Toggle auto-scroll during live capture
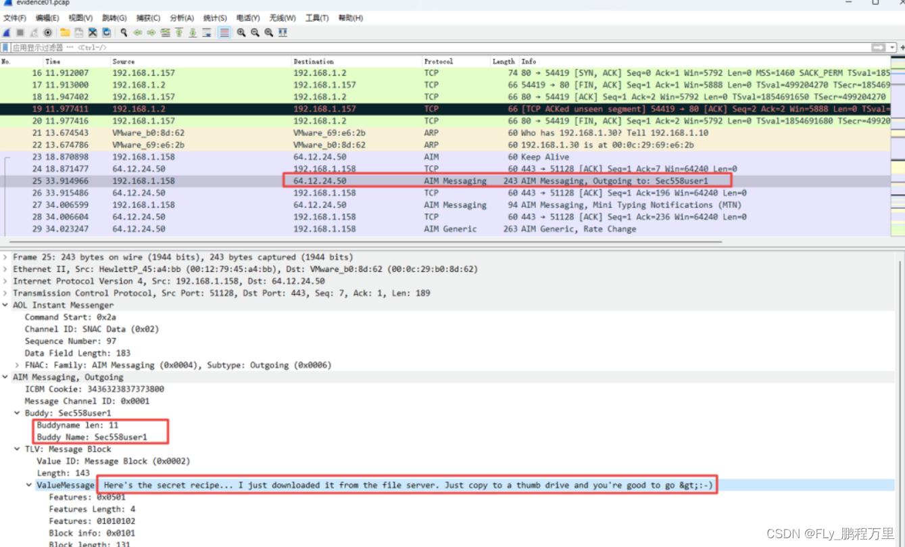This screenshot has height=547, width=905. coord(207,32)
